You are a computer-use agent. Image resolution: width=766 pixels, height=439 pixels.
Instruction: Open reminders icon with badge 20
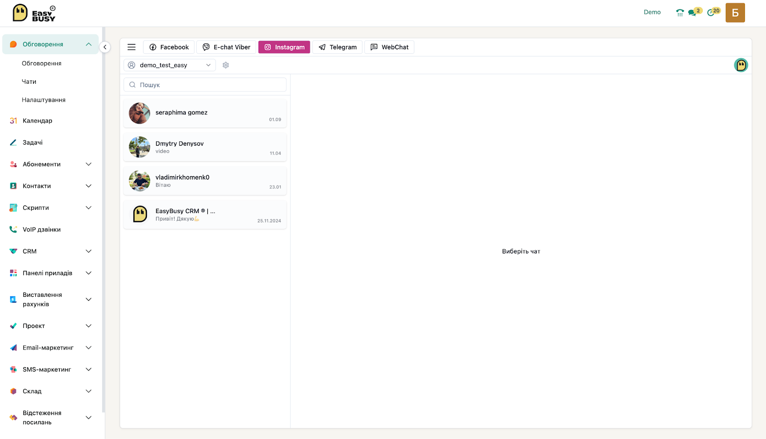coord(714,12)
